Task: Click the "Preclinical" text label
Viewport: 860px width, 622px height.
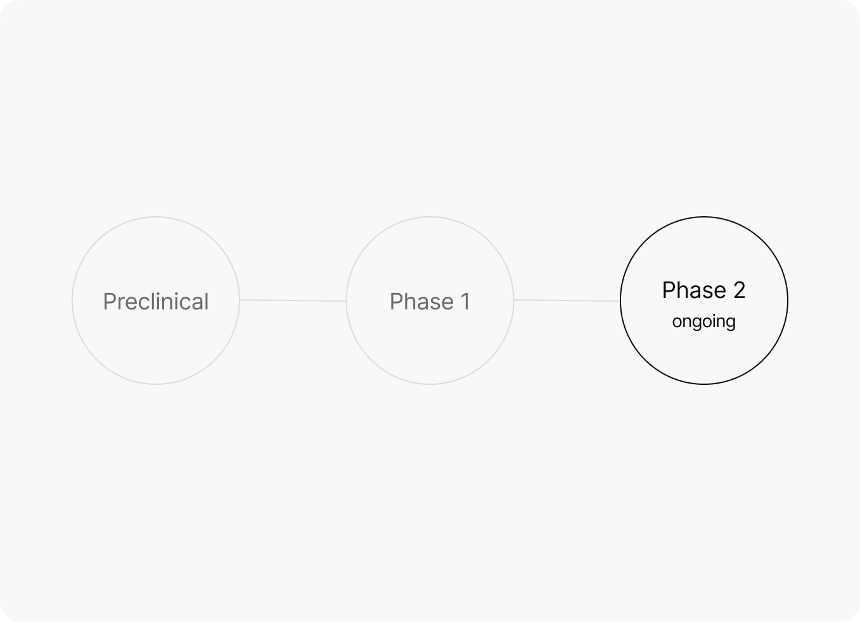Action: pyautogui.click(x=156, y=302)
